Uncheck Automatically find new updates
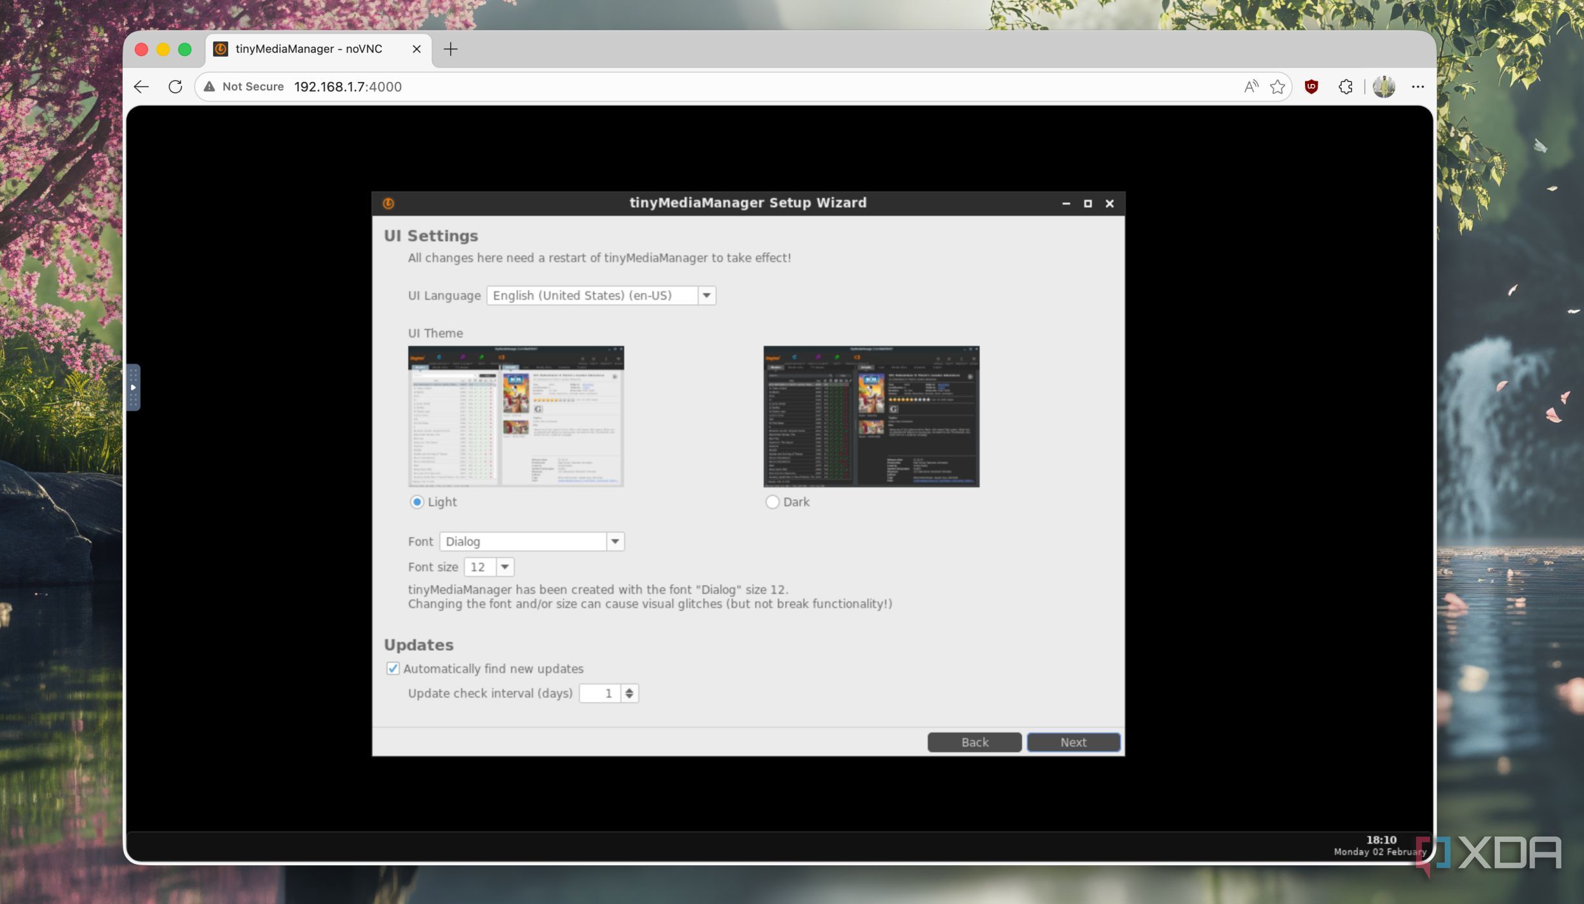 point(393,668)
